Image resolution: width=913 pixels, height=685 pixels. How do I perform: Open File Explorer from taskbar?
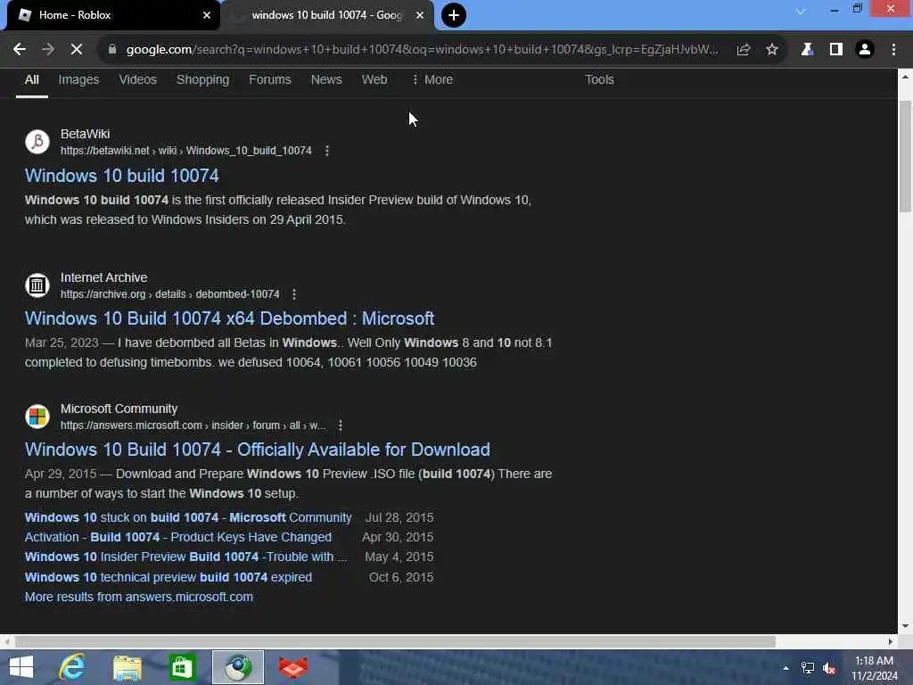coord(127,667)
